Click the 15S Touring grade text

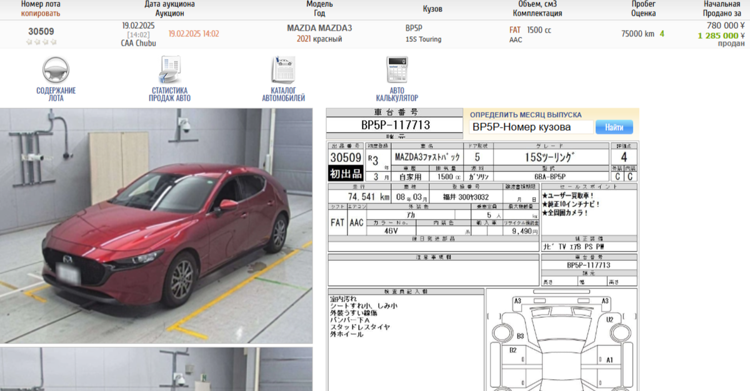point(423,39)
